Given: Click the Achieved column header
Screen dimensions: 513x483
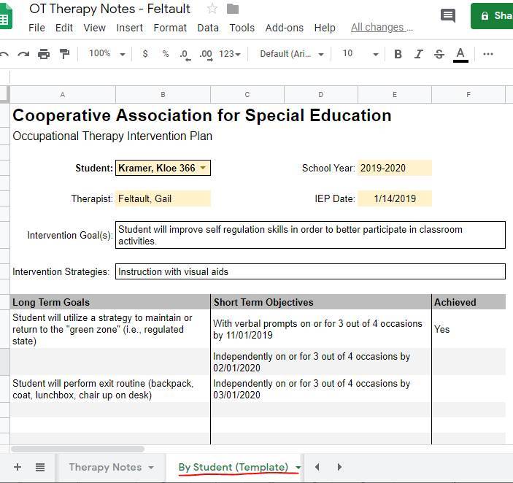Looking at the screenshot, I should point(468,302).
